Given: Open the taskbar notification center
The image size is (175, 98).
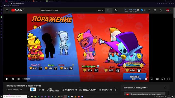Looking at the screenshot, I should click(x=173, y=97).
